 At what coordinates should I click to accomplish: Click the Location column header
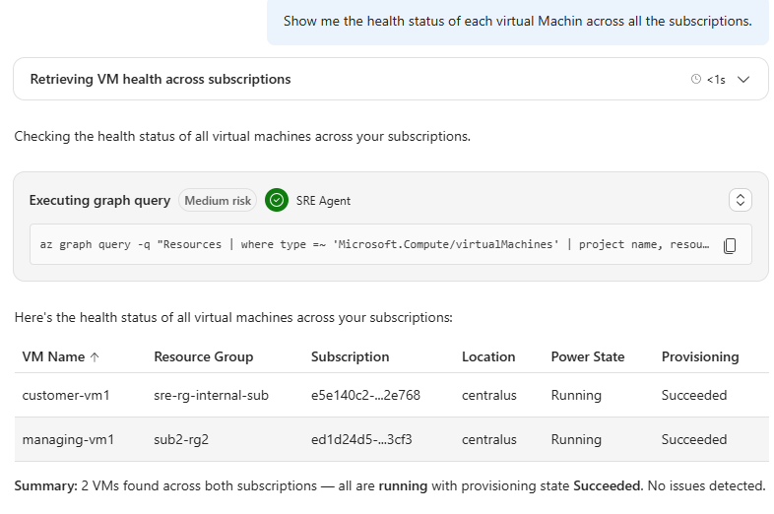(x=487, y=356)
